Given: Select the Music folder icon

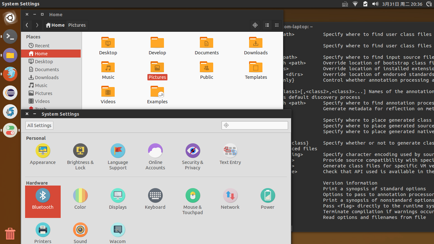Looking at the screenshot, I should [x=108, y=70].
